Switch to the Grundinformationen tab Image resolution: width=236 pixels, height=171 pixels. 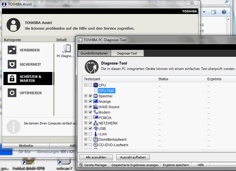point(94,53)
